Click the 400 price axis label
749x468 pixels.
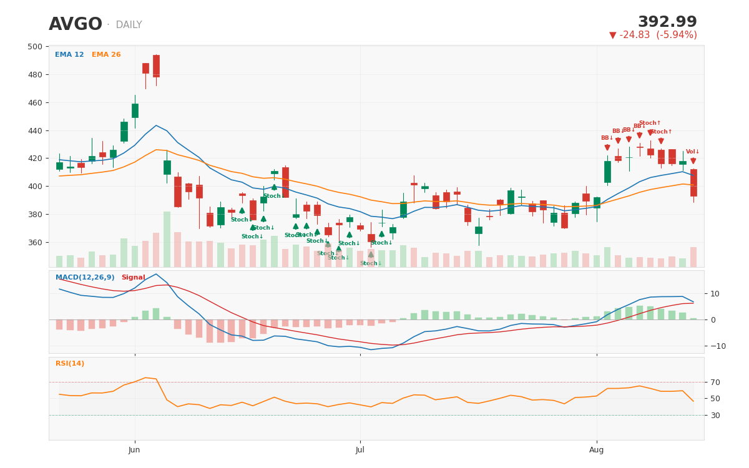click(36, 187)
